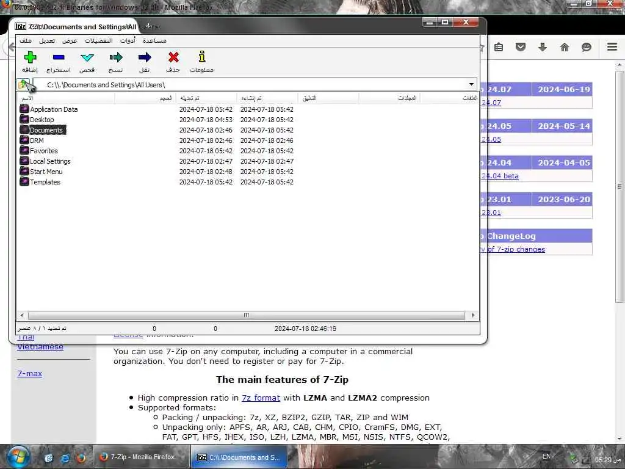Image resolution: width=625 pixels, height=469 pixels.
Task: Open the Edit (تعديل) menu
Action: pyautogui.click(x=47, y=40)
